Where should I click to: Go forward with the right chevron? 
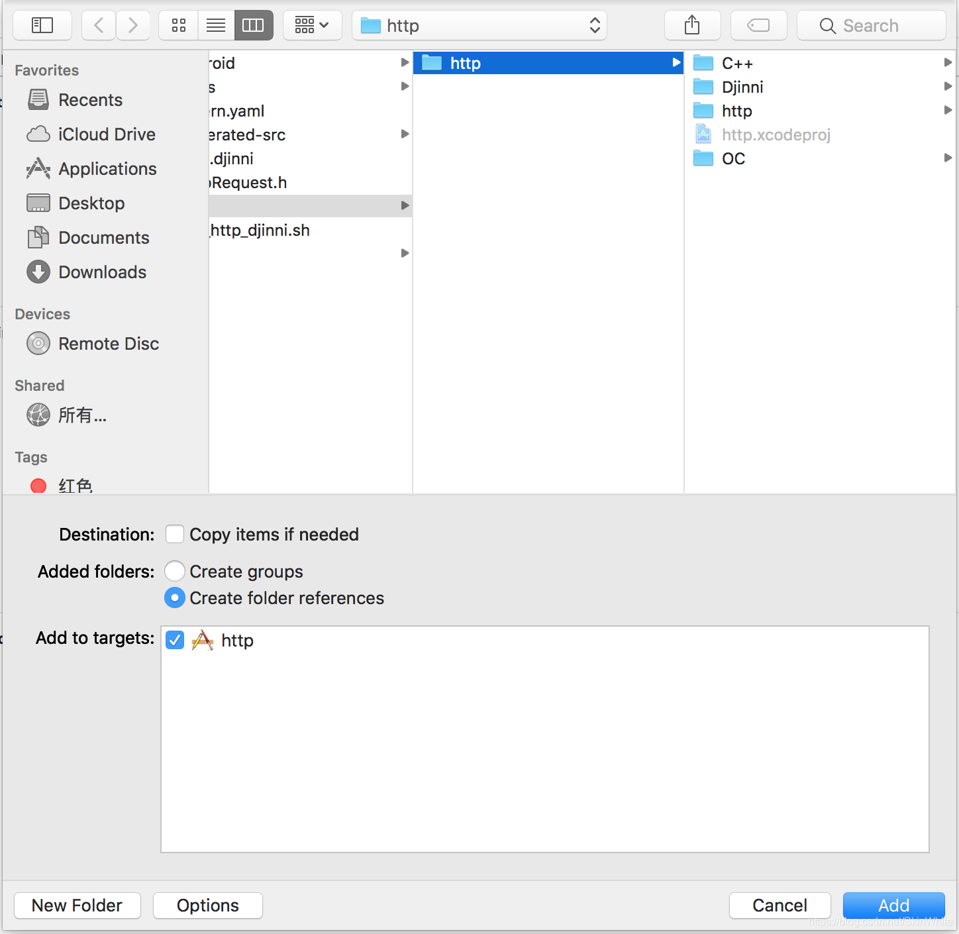(x=133, y=25)
